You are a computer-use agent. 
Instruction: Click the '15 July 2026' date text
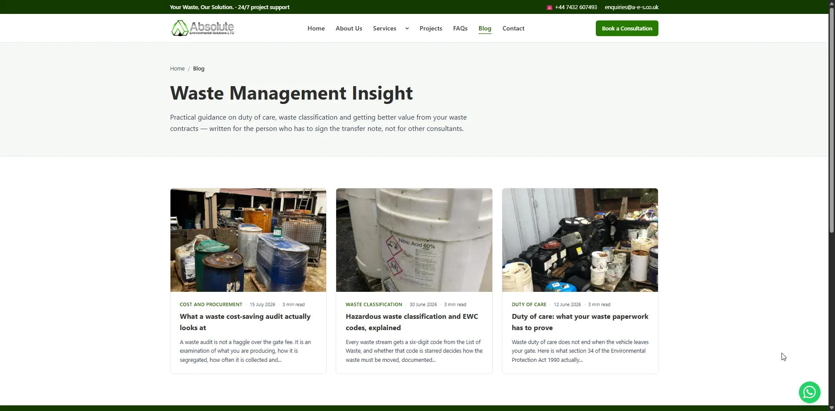click(263, 305)
